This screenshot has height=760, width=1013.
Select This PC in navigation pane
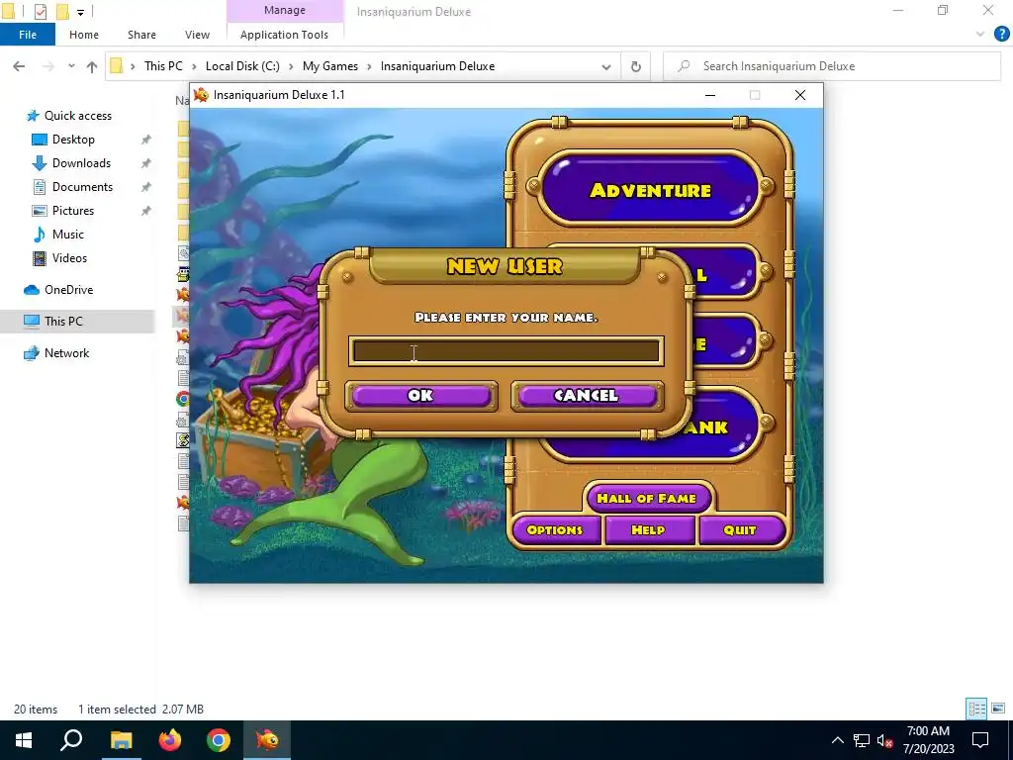[63, 322]
